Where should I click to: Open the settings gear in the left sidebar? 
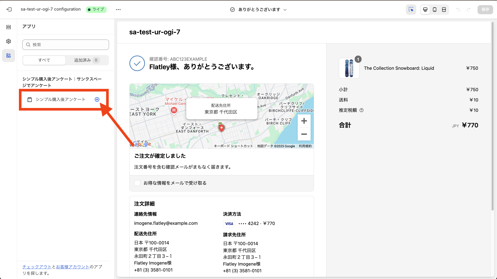tap(9, 41)
